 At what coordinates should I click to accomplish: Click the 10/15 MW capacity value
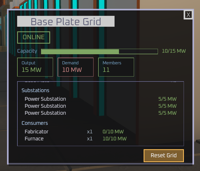[174, 51]
